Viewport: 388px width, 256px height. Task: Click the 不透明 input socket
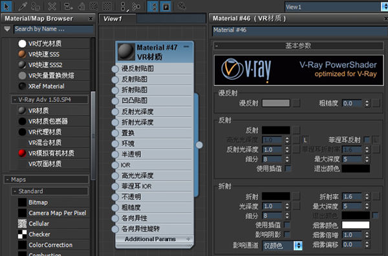115,197
